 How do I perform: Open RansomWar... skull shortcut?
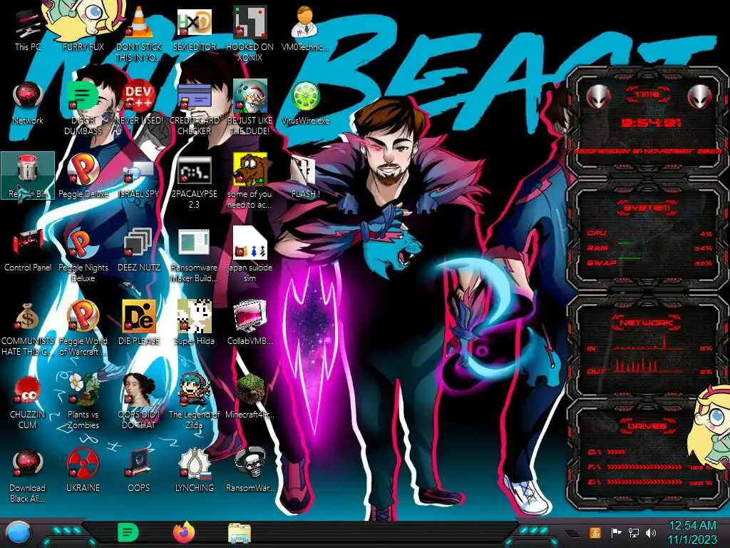(x=250, y=471)
